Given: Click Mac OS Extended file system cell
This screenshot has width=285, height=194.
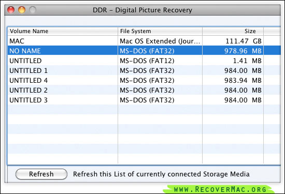Looking at the screenshot, I should tap(160, 41).
